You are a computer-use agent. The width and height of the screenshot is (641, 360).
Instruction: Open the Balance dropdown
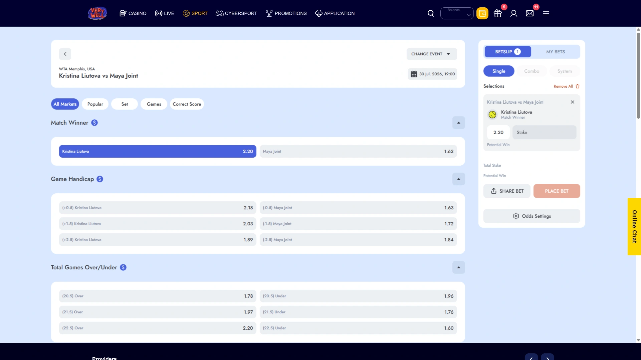tap(457, 13)
